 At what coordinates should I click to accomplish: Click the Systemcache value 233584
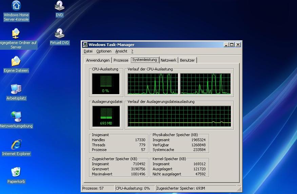199,150
